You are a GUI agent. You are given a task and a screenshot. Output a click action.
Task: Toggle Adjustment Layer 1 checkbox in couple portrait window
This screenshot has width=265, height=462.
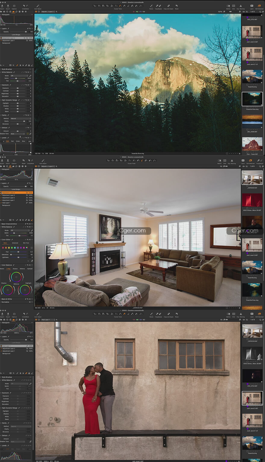(1, 351)
